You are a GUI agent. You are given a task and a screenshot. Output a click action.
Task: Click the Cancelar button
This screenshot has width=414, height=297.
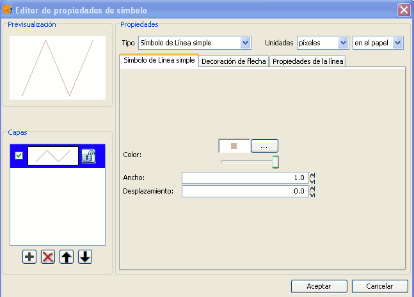(x=379, y=286)
